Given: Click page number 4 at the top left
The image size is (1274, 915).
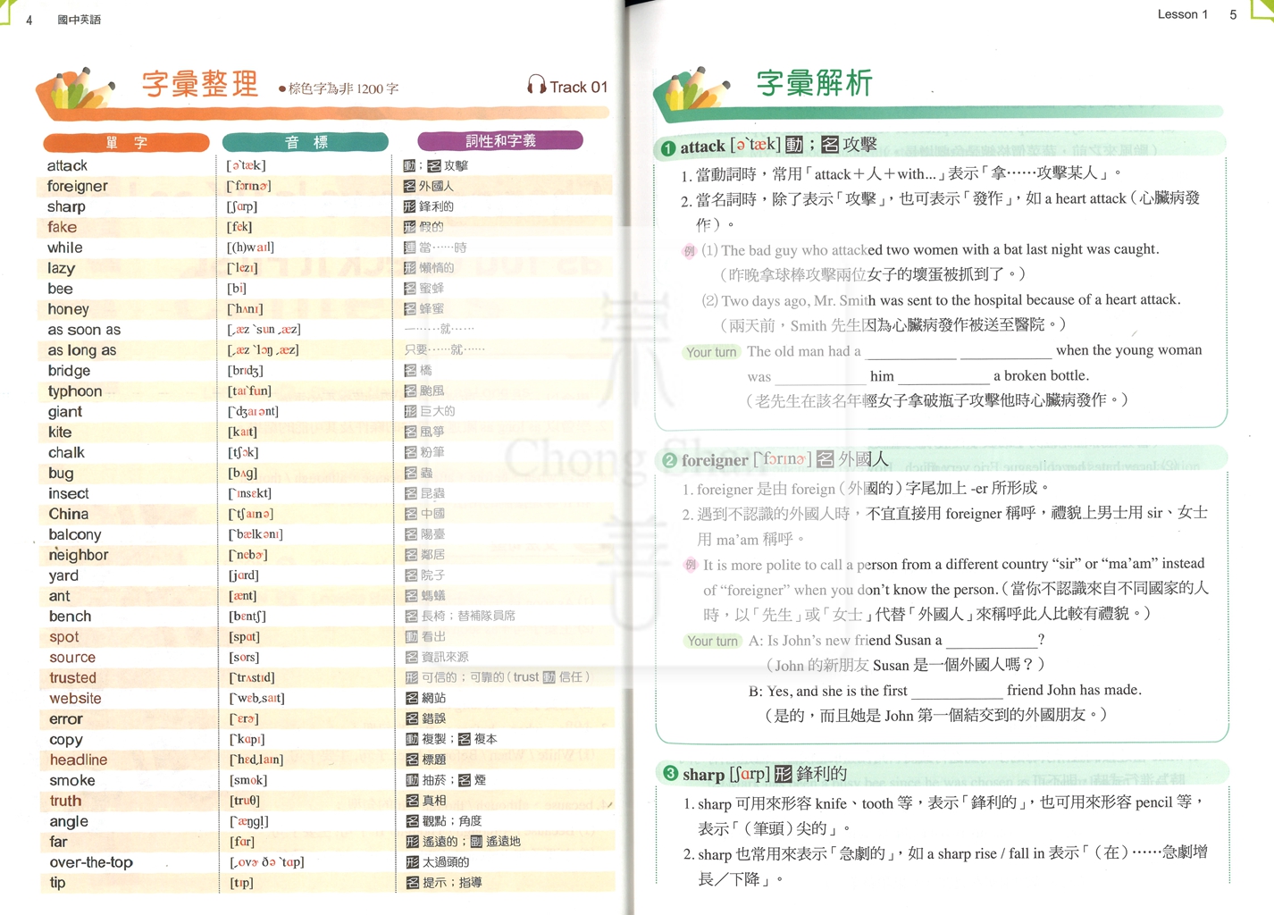Looking at the screenshot, I should [29, 20].
